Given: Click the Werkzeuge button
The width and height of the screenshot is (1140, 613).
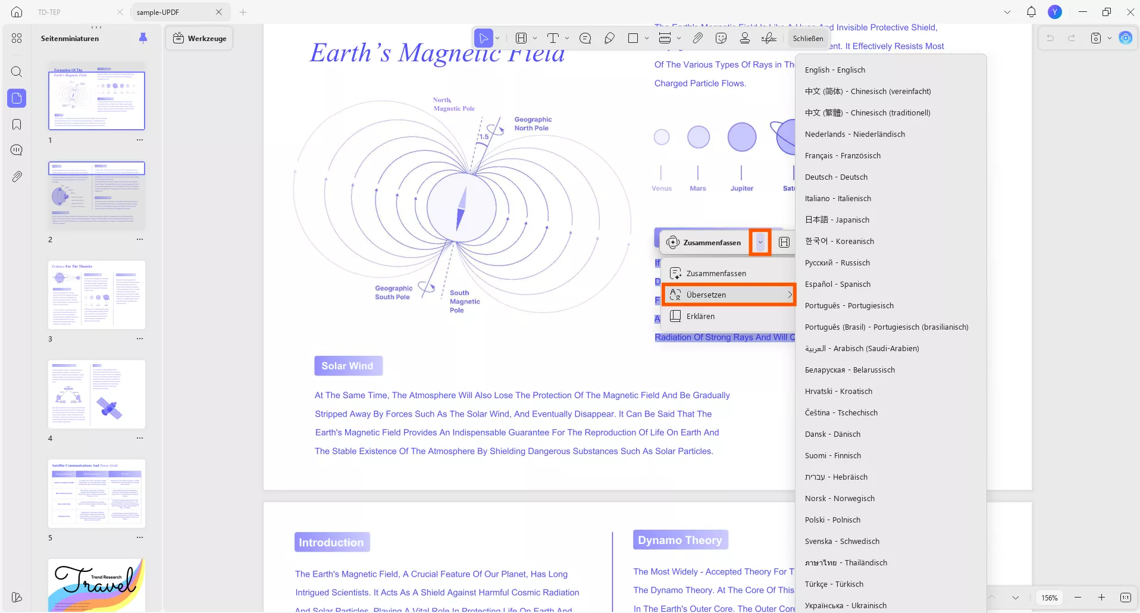Looking at the screenshot, I should [x=199, y=38].
